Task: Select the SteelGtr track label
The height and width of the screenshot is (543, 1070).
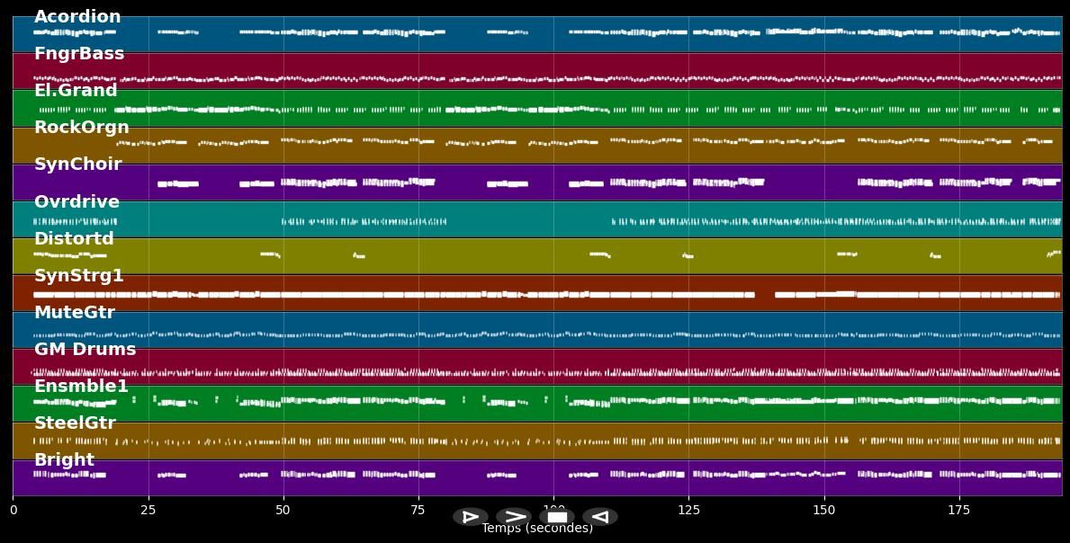Action: 75,423
